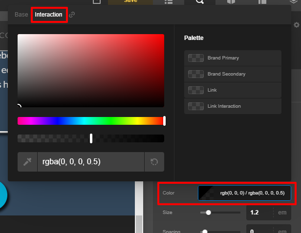Click the reset color icon
This screenshot has width=301, height=233.
click(154, 162)
